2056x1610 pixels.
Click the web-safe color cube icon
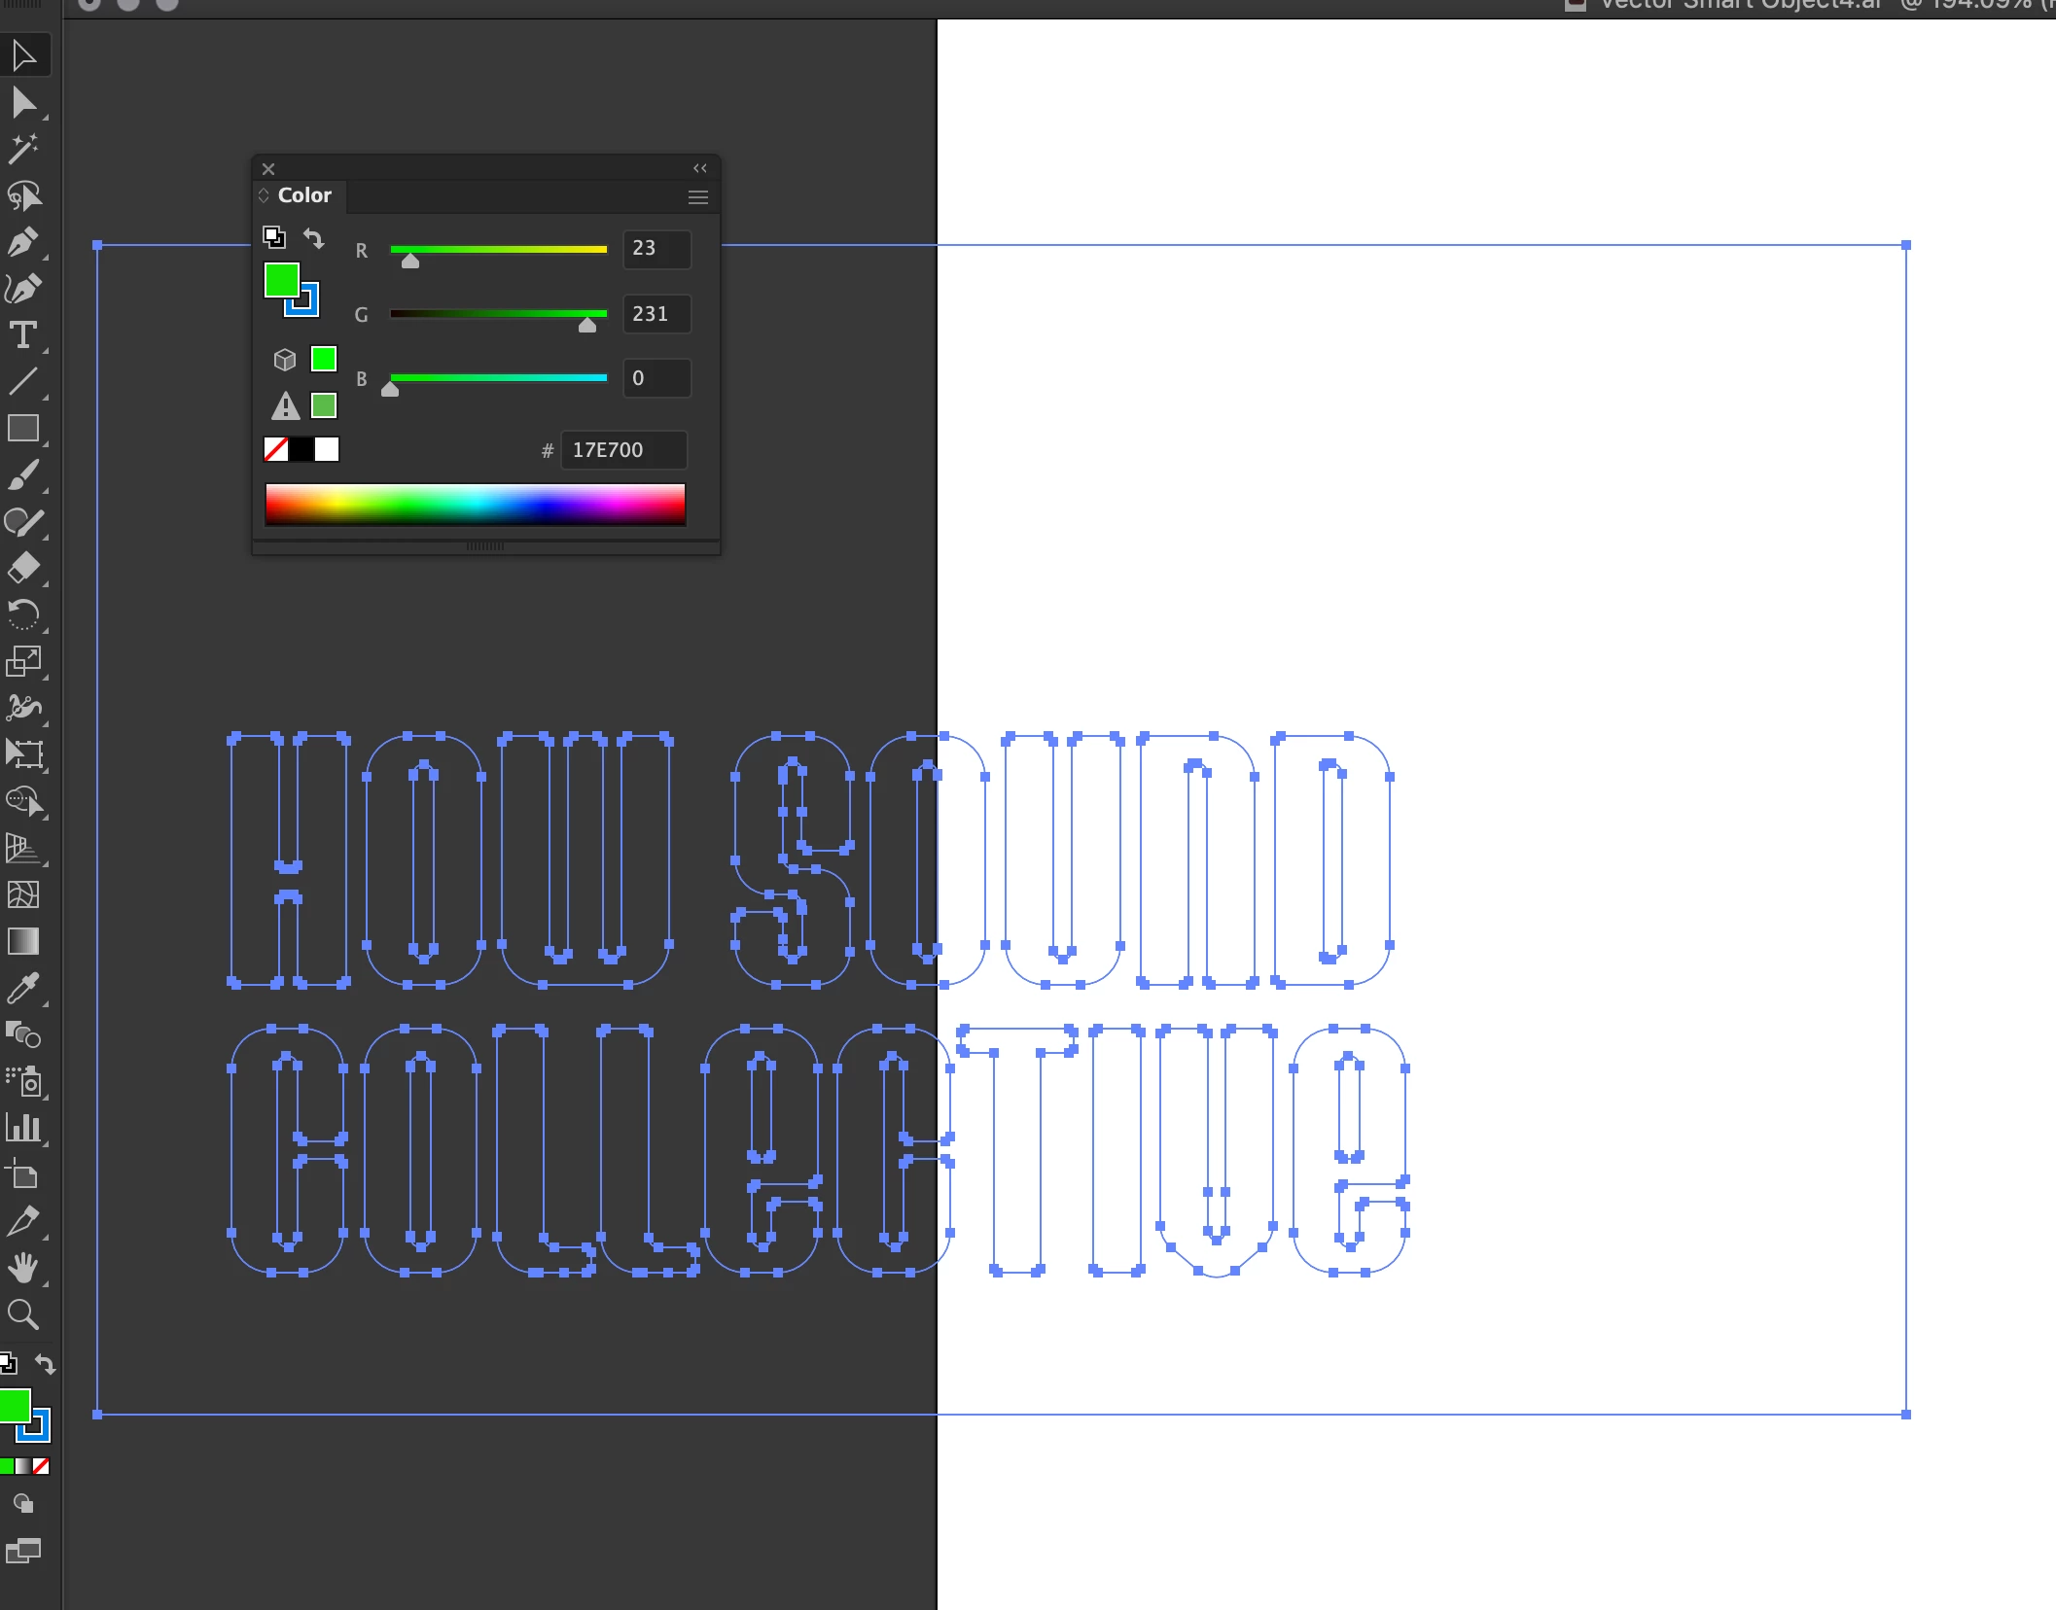[x=285, y=360]
